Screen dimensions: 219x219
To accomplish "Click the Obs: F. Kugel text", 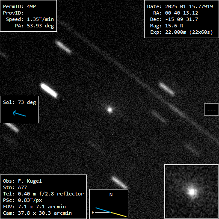I will (x=22, y=181).
